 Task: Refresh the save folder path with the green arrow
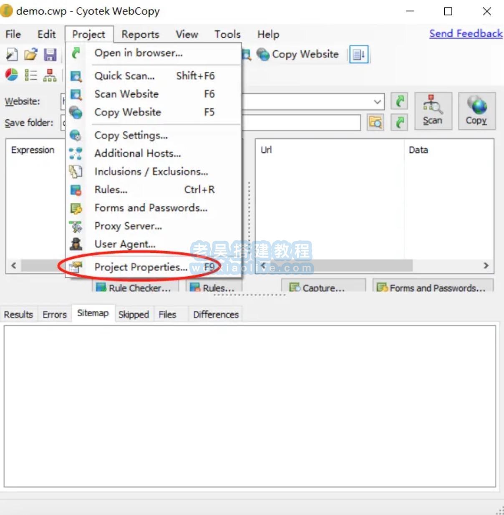pyautogui.click(x=399, y=122)
